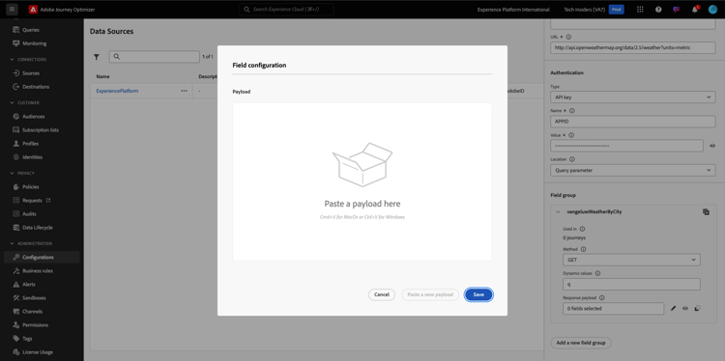The height and width of the screenshot is (361, 725).
Task: Open the ExperiencePlatform data source link
Action: coord(117,91)
